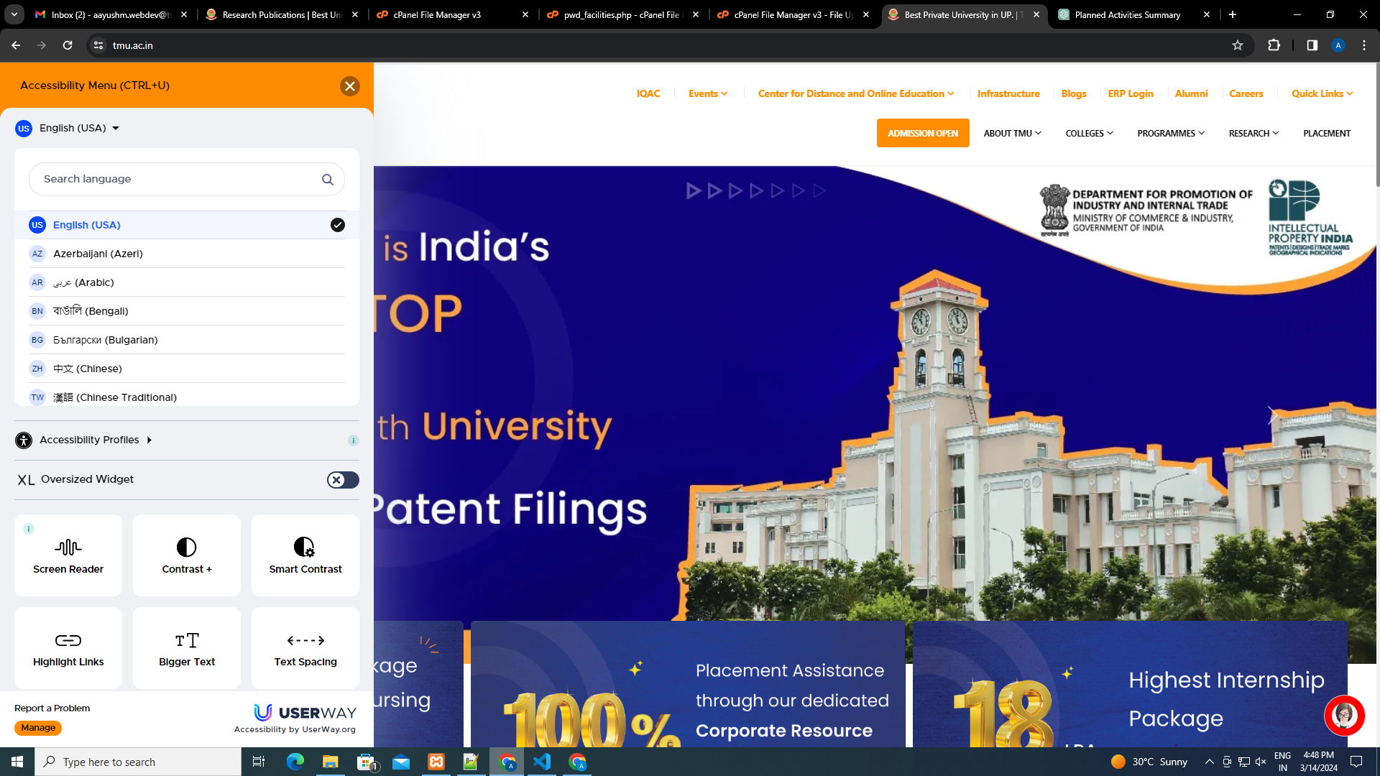Viewport: 1380px width, 776px height.
Task: Click the ADMISSION OPEN button
Action: tap(923, 134)
